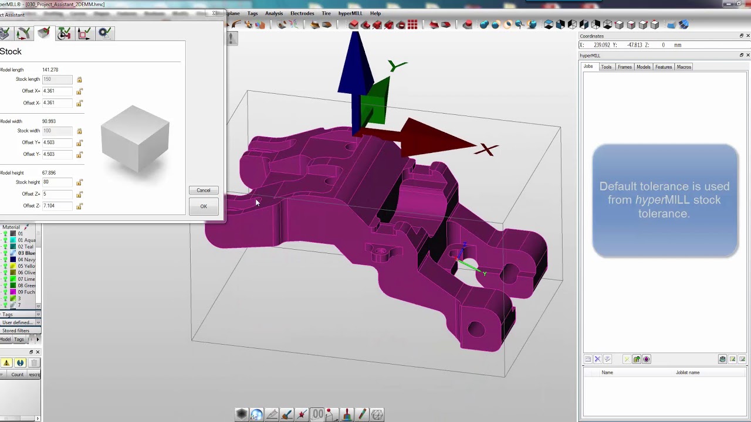751x422 pixels.
Task: Click the bottom toolbar star icon
Action: click(x=302, y=414)
